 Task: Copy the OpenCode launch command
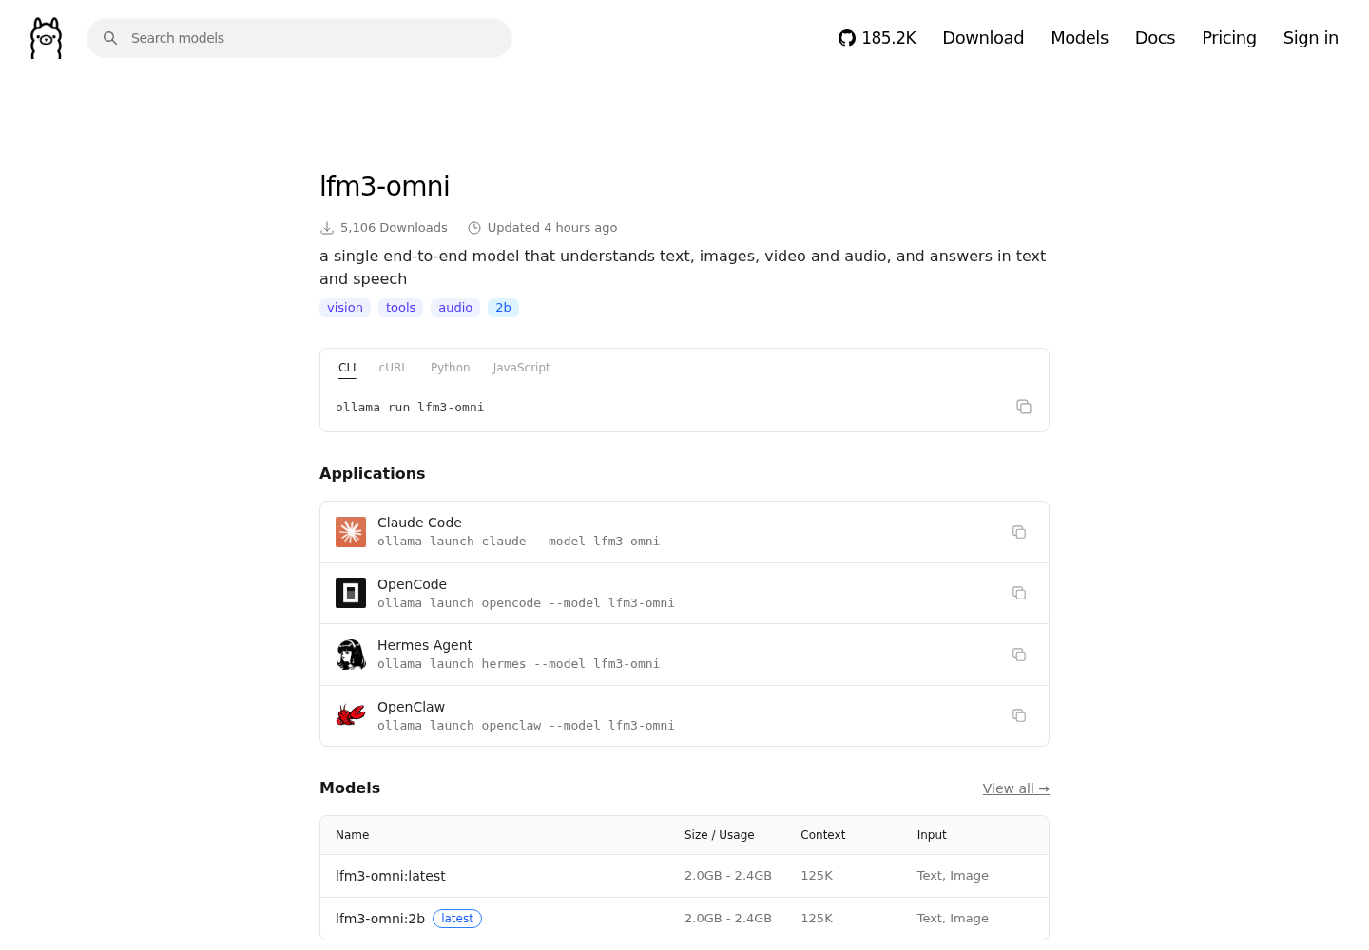[1019, 593]
